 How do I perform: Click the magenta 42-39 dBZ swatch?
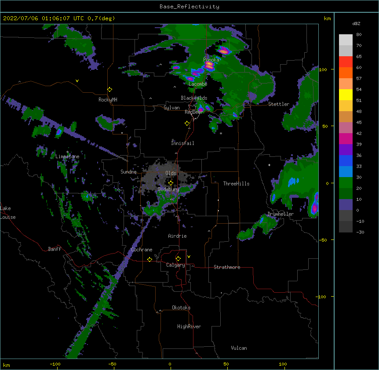coord(346,138)
